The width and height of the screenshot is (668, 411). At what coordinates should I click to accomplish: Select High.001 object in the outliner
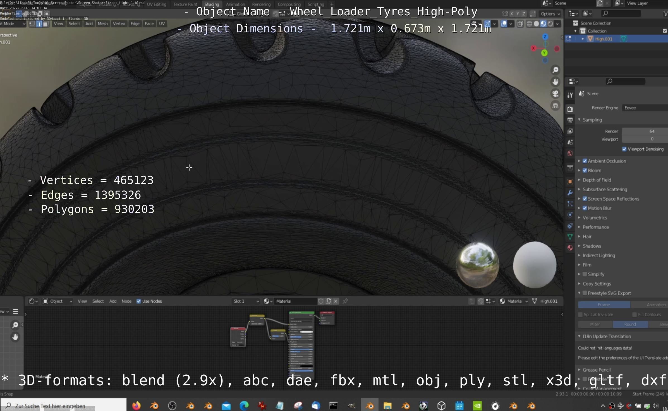[x=604, y=39]
